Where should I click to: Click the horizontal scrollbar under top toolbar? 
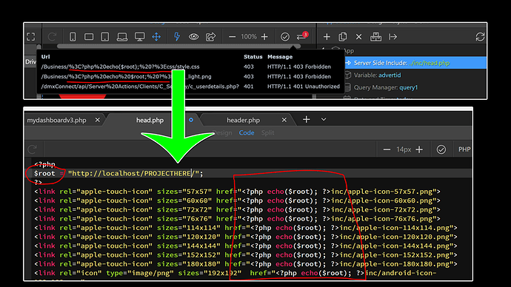pos(178,47)
